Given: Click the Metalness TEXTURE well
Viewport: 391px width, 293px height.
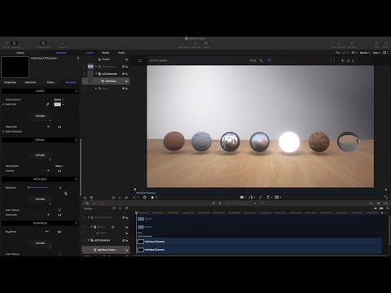Looking at the screenshot, I should pos(40,199).
